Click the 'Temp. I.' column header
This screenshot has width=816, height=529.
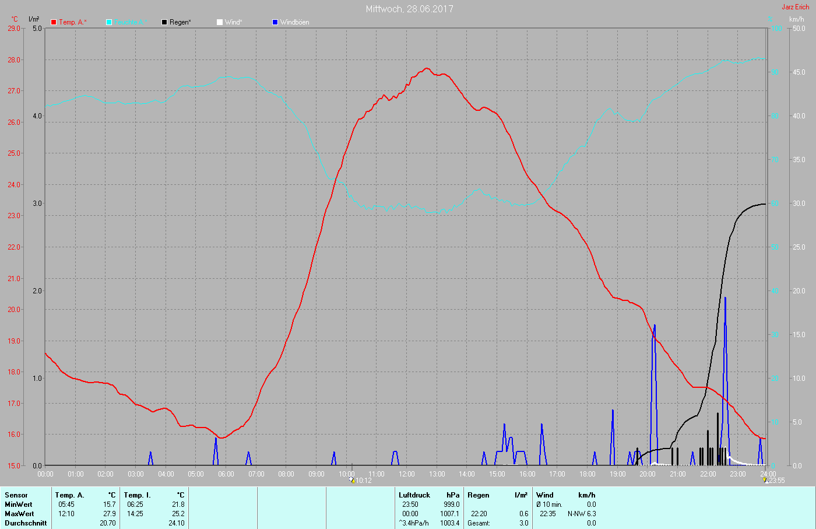point(138,495)
